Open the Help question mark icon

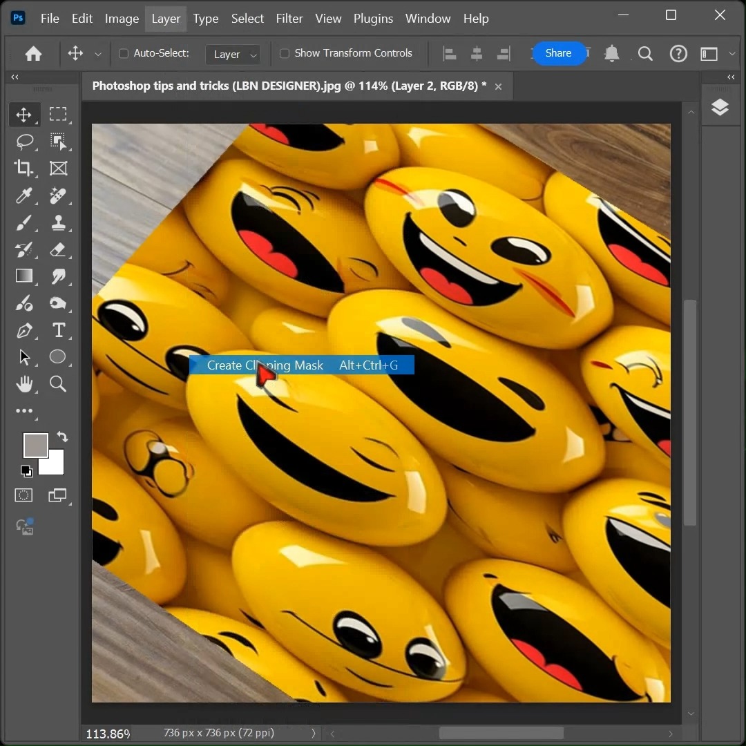678,53
